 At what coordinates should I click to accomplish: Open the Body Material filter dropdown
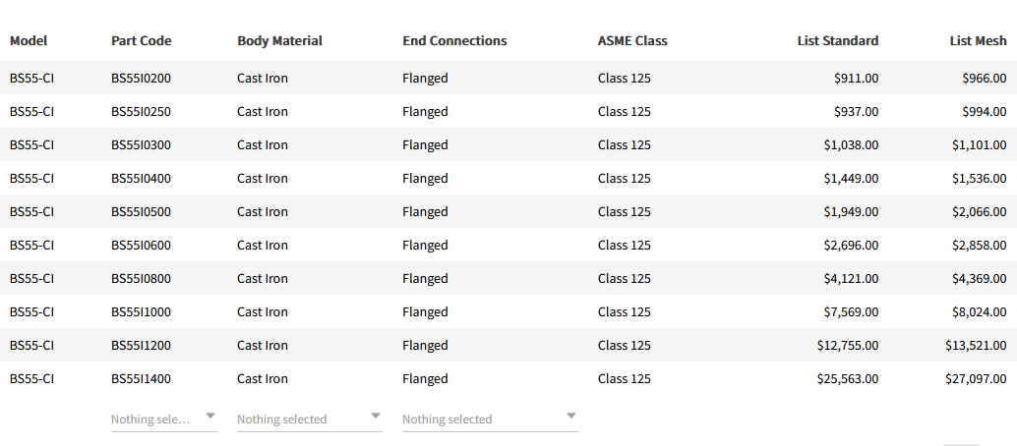(x=309, y=418)
